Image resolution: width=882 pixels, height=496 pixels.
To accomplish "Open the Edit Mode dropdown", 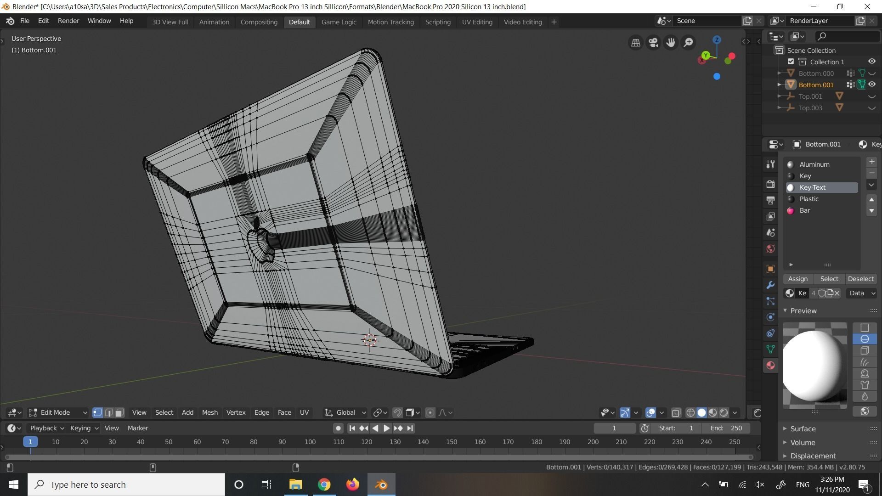I will (58, 412).
